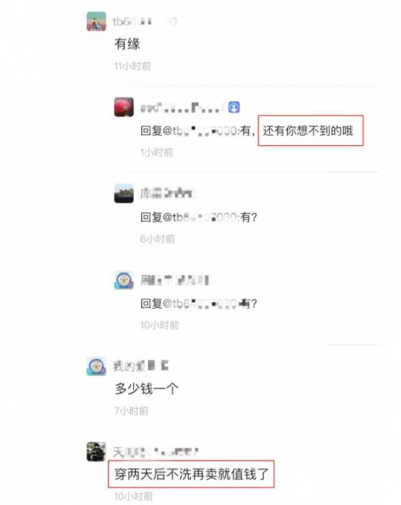Screen dimensions: 401x505
Task: Open the username starting with 天
Action: (156, 452)
